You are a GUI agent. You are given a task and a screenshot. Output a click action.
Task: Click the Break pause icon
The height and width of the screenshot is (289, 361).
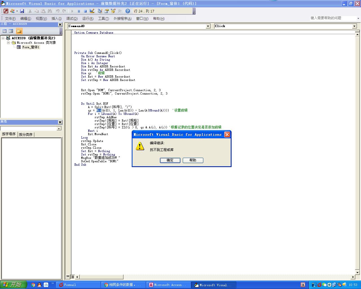[79, 11]
